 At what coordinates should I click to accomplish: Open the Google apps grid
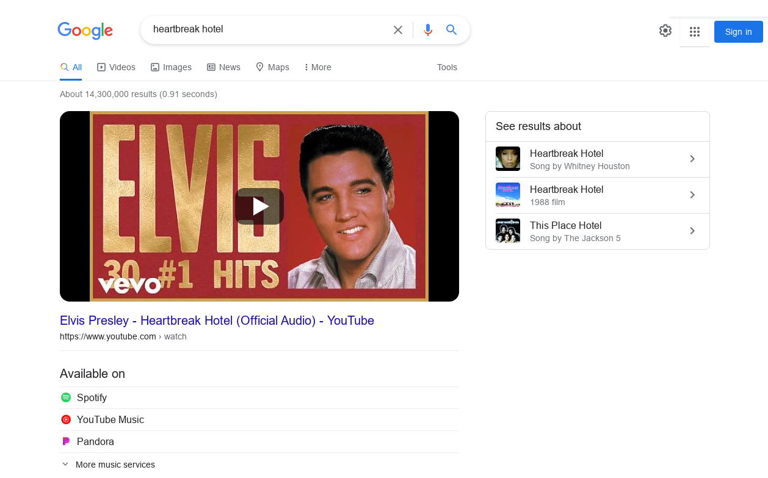point(695,32)
